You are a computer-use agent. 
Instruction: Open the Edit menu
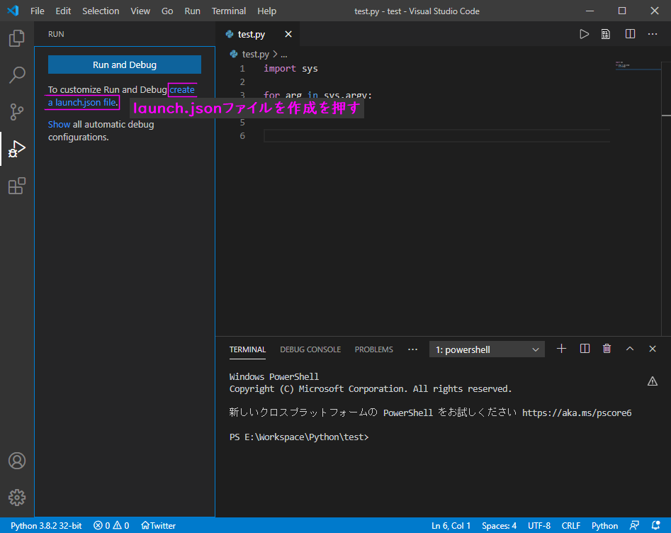(63, 11)
